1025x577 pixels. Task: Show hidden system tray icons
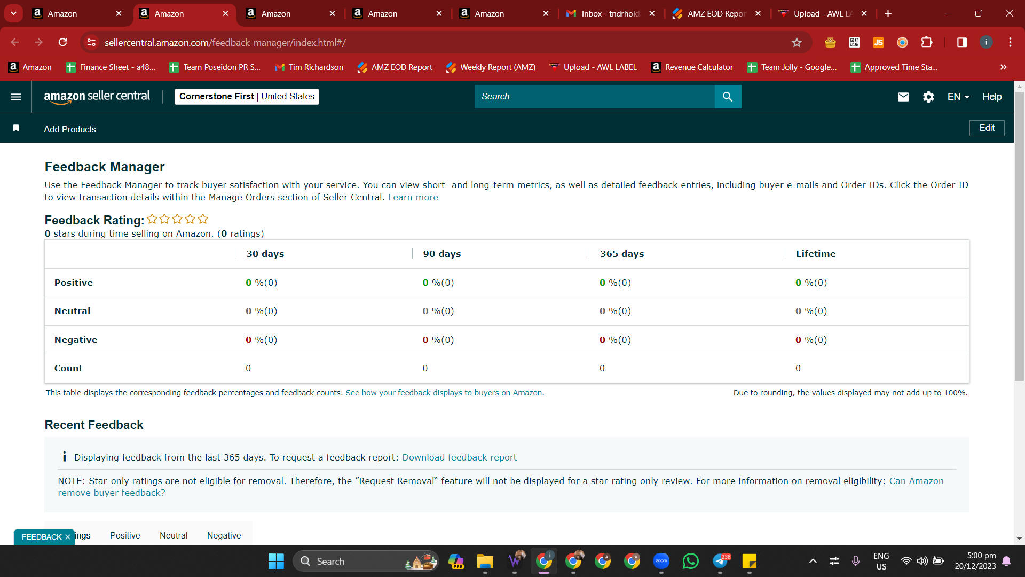tap(813, 561)
